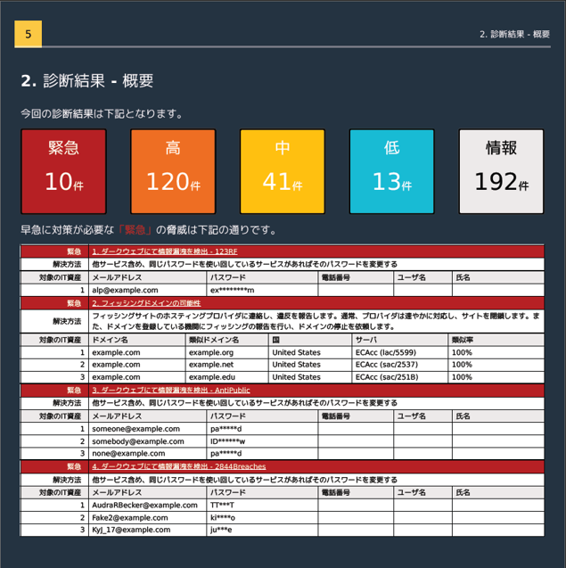Viewport: 566px width, 568px height.
Task: Select the orange 高 120件 severity card
Action: click(173, 171)
